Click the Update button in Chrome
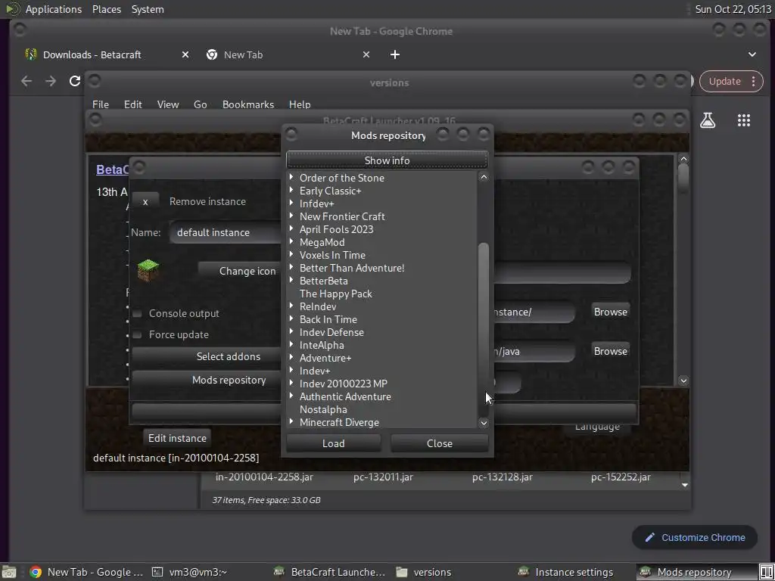 731,81
